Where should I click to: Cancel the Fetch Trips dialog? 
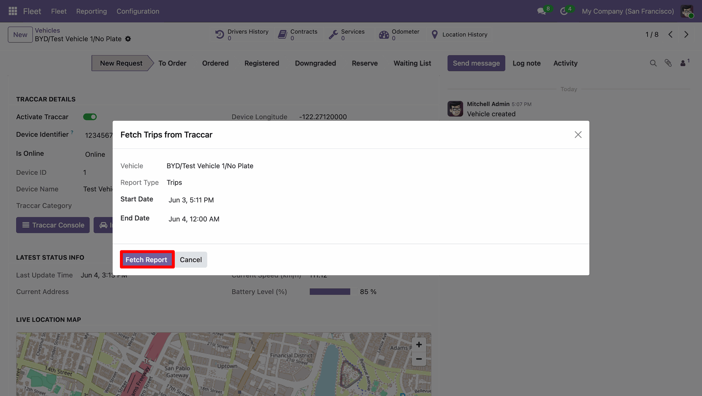tap(191, 260)
